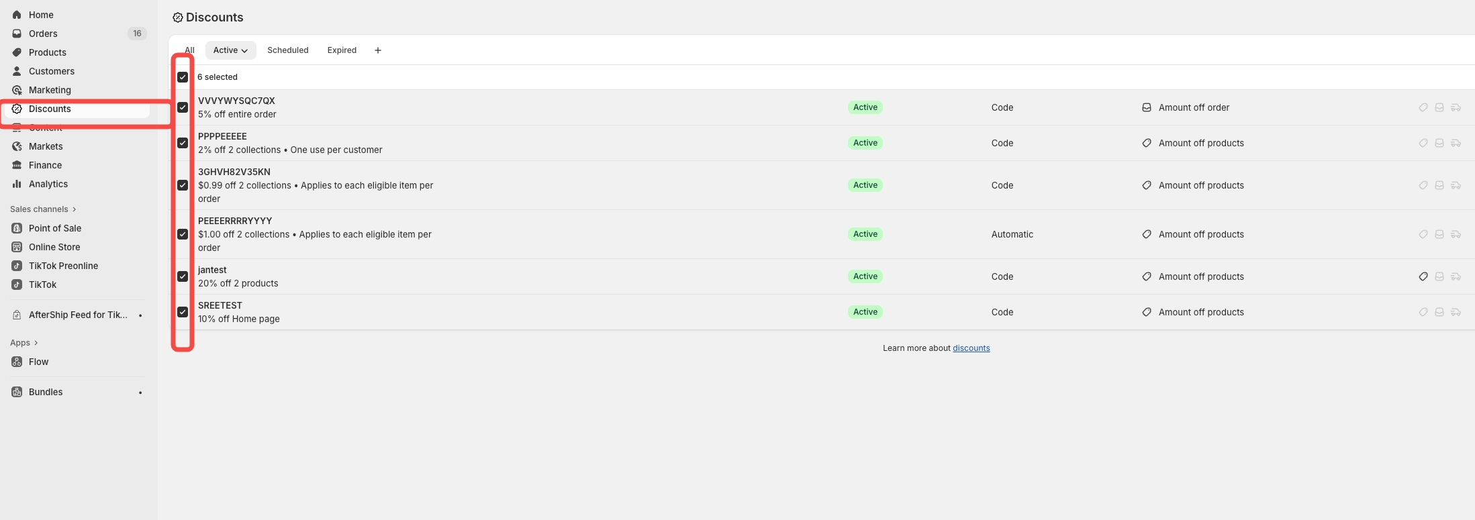The height and width of the screenshot is (520, 1475).
Task: Click the Home icon in sidebar
Action: 17,15
